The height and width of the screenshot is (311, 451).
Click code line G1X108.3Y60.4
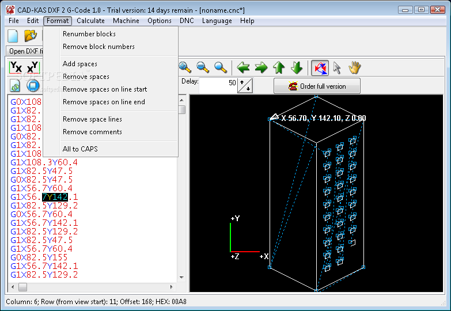click(44, 162)
